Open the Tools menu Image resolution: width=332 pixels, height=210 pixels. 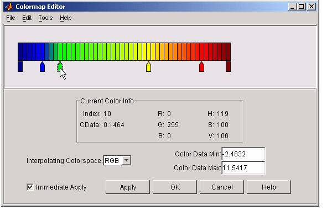pyautogui.click(x=45, y=18)
